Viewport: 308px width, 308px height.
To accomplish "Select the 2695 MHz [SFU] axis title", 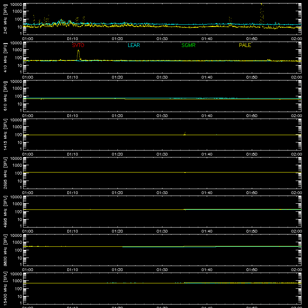I will click(5, 173).
